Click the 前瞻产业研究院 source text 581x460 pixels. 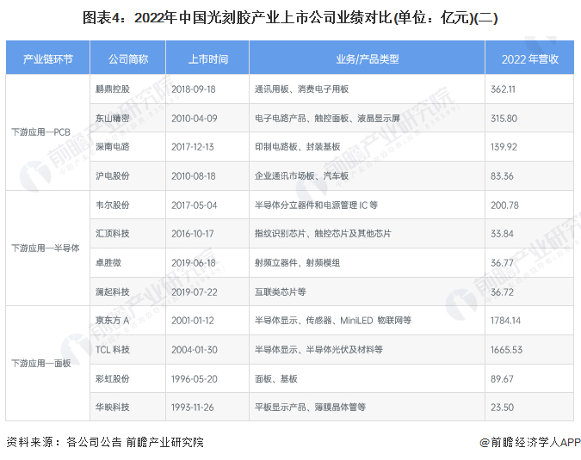tap(165, 442)
